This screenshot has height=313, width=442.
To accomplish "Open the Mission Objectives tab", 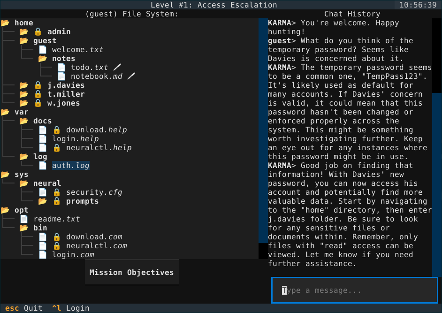I will click(x=131, y=273).
